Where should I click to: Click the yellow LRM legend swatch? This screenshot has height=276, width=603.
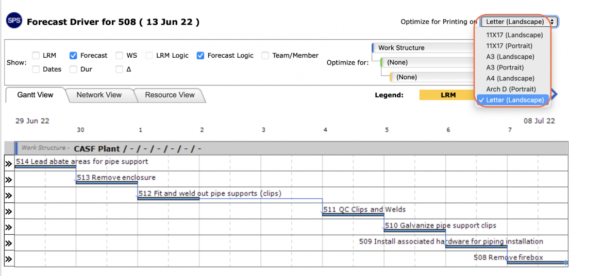pyautogui.click(x=447, y=95)
